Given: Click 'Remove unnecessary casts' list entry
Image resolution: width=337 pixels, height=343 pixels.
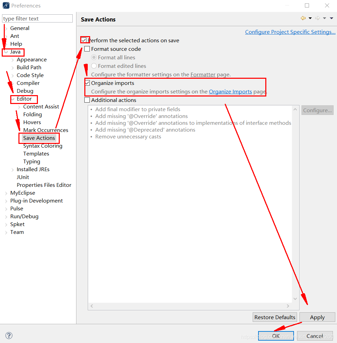Looking at the screenshot, I should (128, 137).
